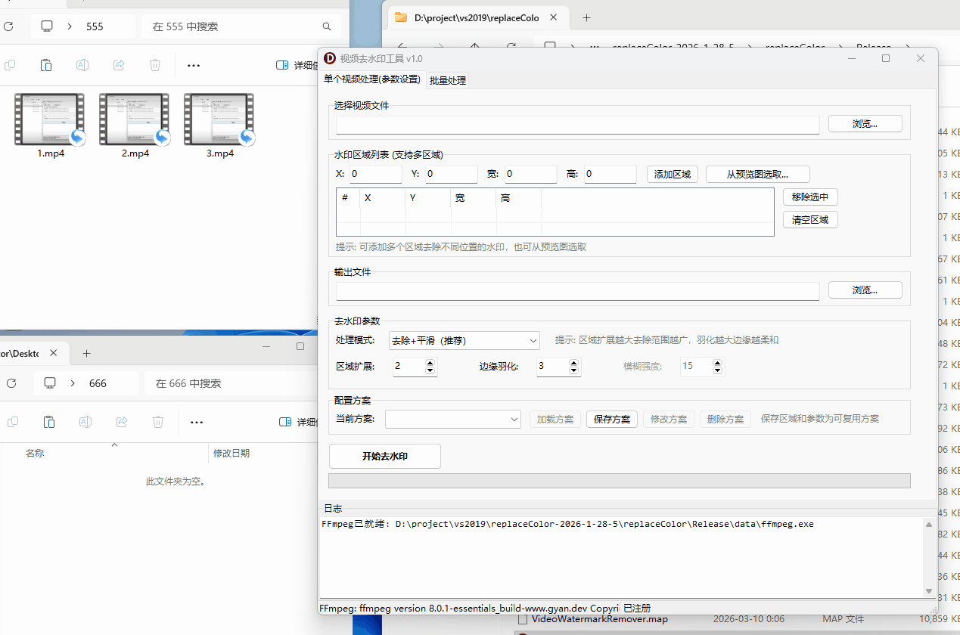Rename a file using the rename icon

[82, 65]
